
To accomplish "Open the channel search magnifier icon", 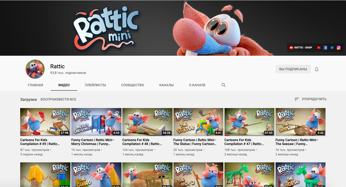I will [224, 85].
